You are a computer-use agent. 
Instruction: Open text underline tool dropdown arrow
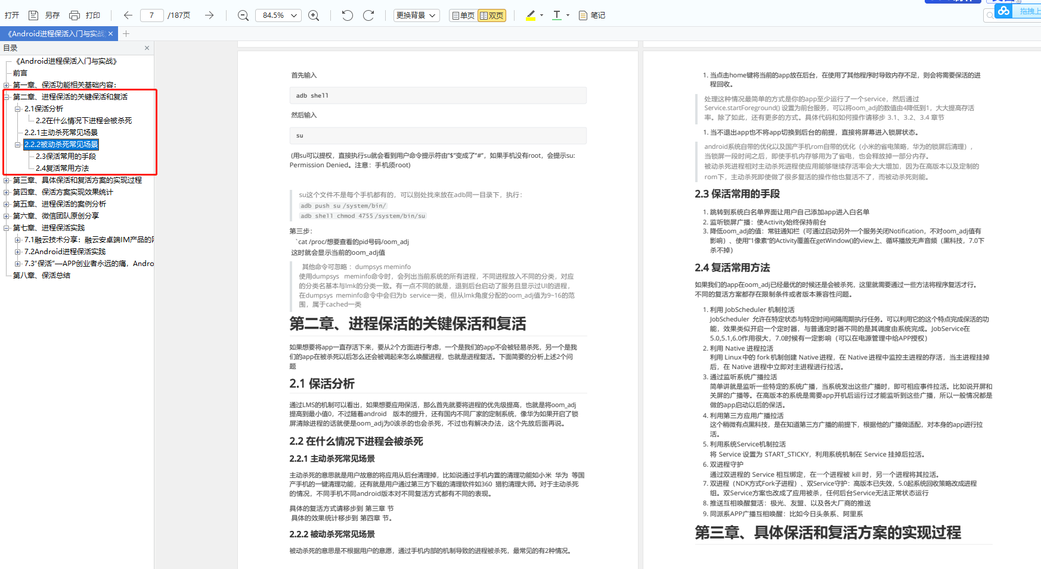click(568, 15)
